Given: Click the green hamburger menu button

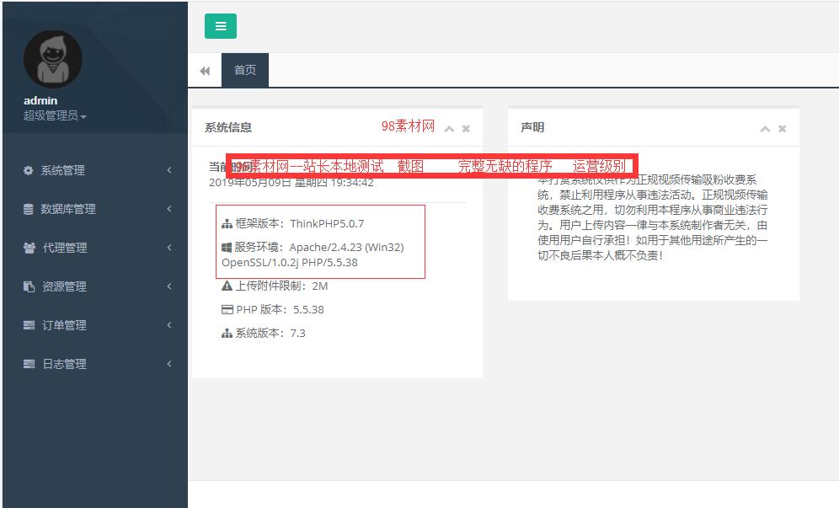Looking at the screenshot, I should click(x=220, y=26).
